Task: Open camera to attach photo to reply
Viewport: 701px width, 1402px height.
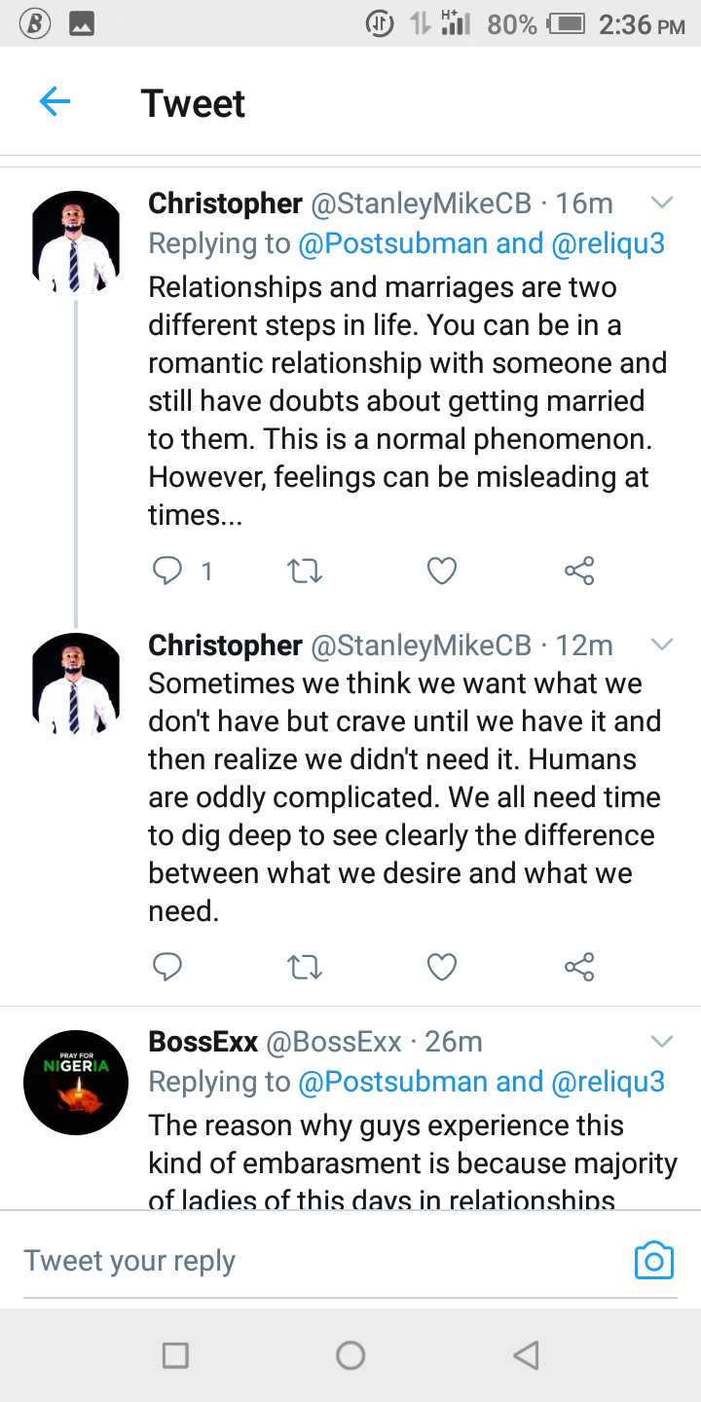Action: (x=653, y=1260)
